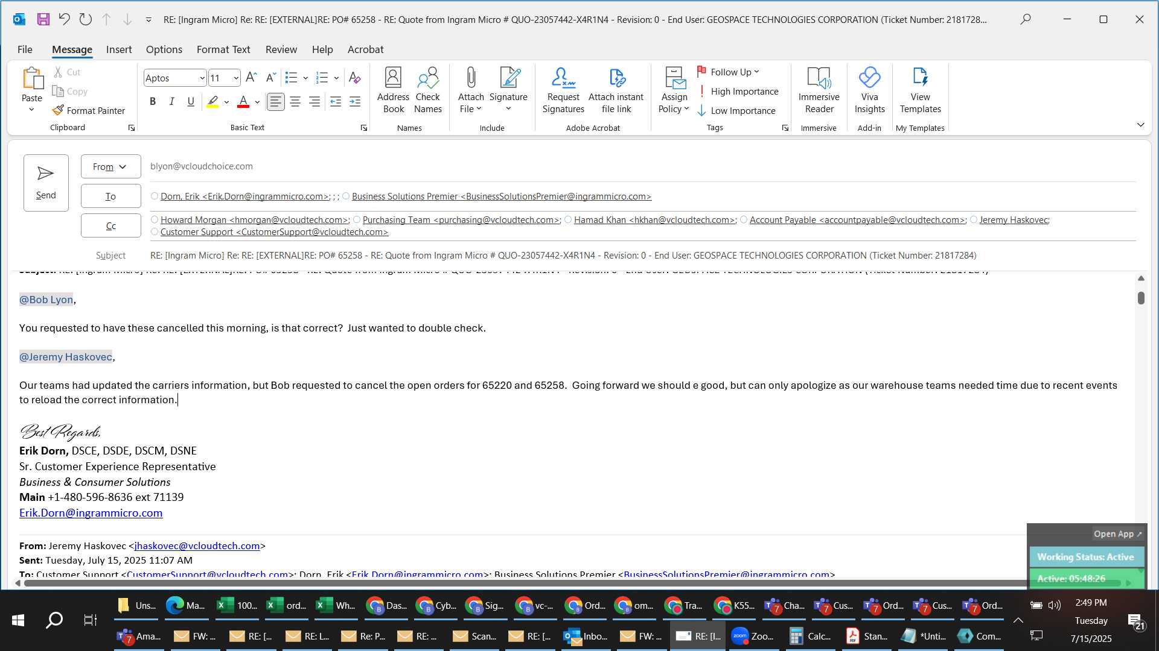Viewport: 1159px width, 651px height.
Task: Select the radio circle before Howard Morgan recipient
Action: tap(155, 219)
